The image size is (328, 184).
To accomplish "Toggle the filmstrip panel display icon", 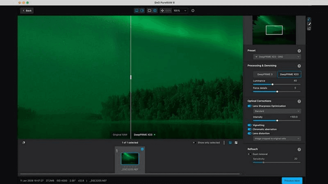I will (137, 11).
